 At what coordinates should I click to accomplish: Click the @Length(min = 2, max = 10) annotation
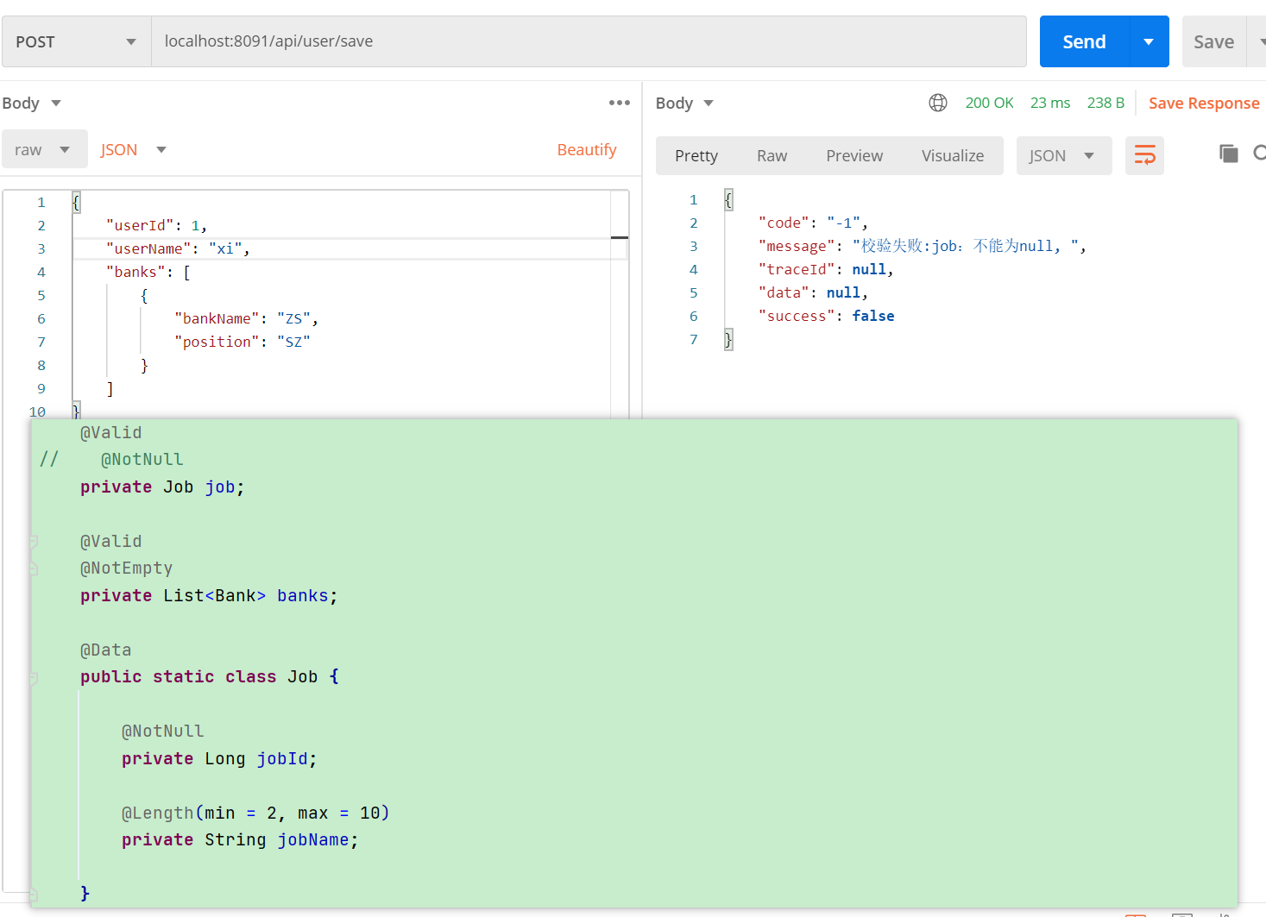point(255,813)
